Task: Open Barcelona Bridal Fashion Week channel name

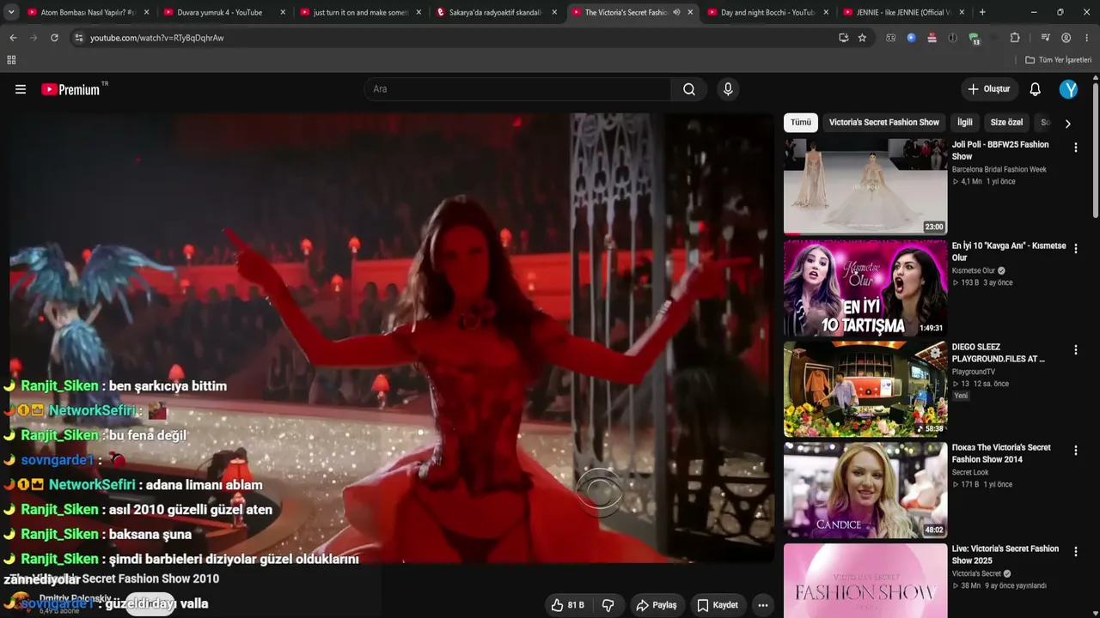Action: [999, 170]
